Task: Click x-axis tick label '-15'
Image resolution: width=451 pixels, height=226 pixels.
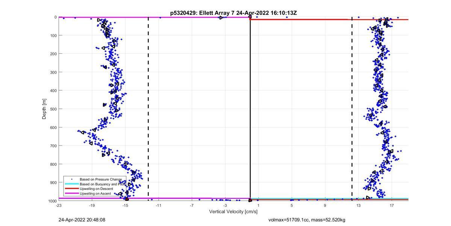Action: coord(126,205)
